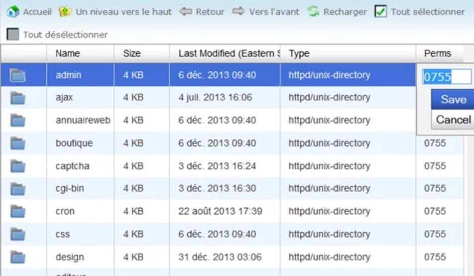The image size is (474, 276).
Task: Click the annuaireweb folder icon
Action: coord(17,121)
